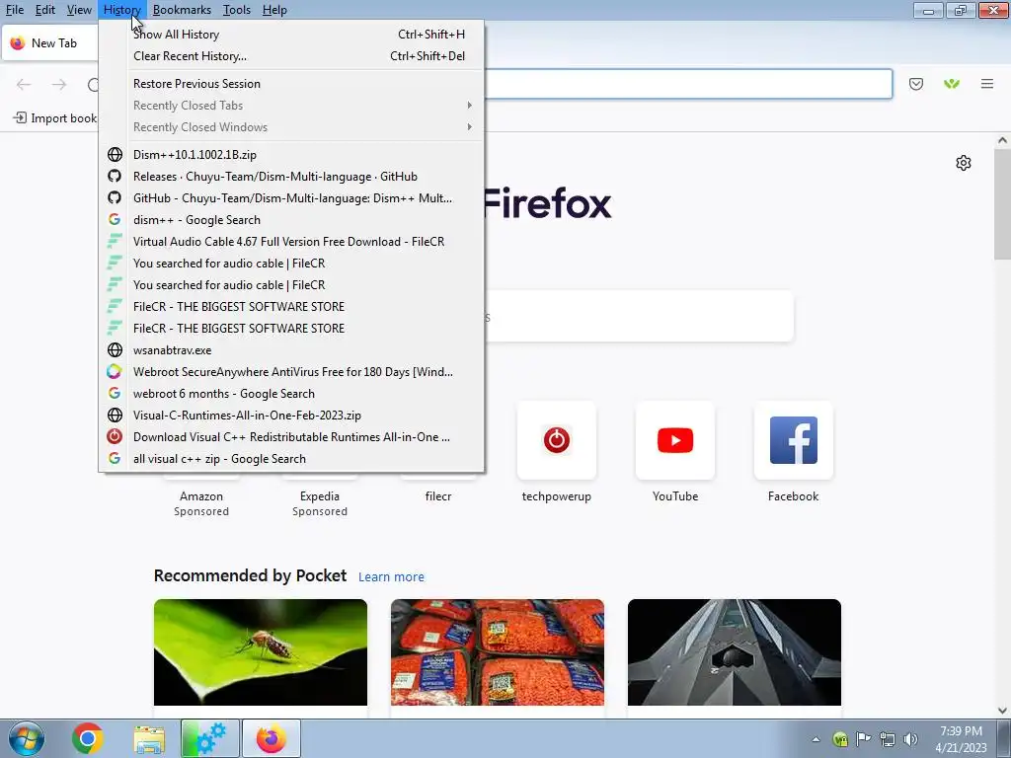Open GitHub - Chuyu-Team/Dism-Multi-language history entry
The height and width of the screenshot is (758, 1011).
coord(291,197)
